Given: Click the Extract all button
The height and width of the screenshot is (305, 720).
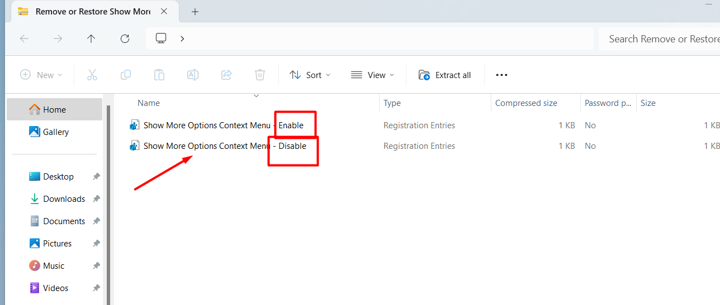Looking at the screenshot, I should [x=445, y=75].
